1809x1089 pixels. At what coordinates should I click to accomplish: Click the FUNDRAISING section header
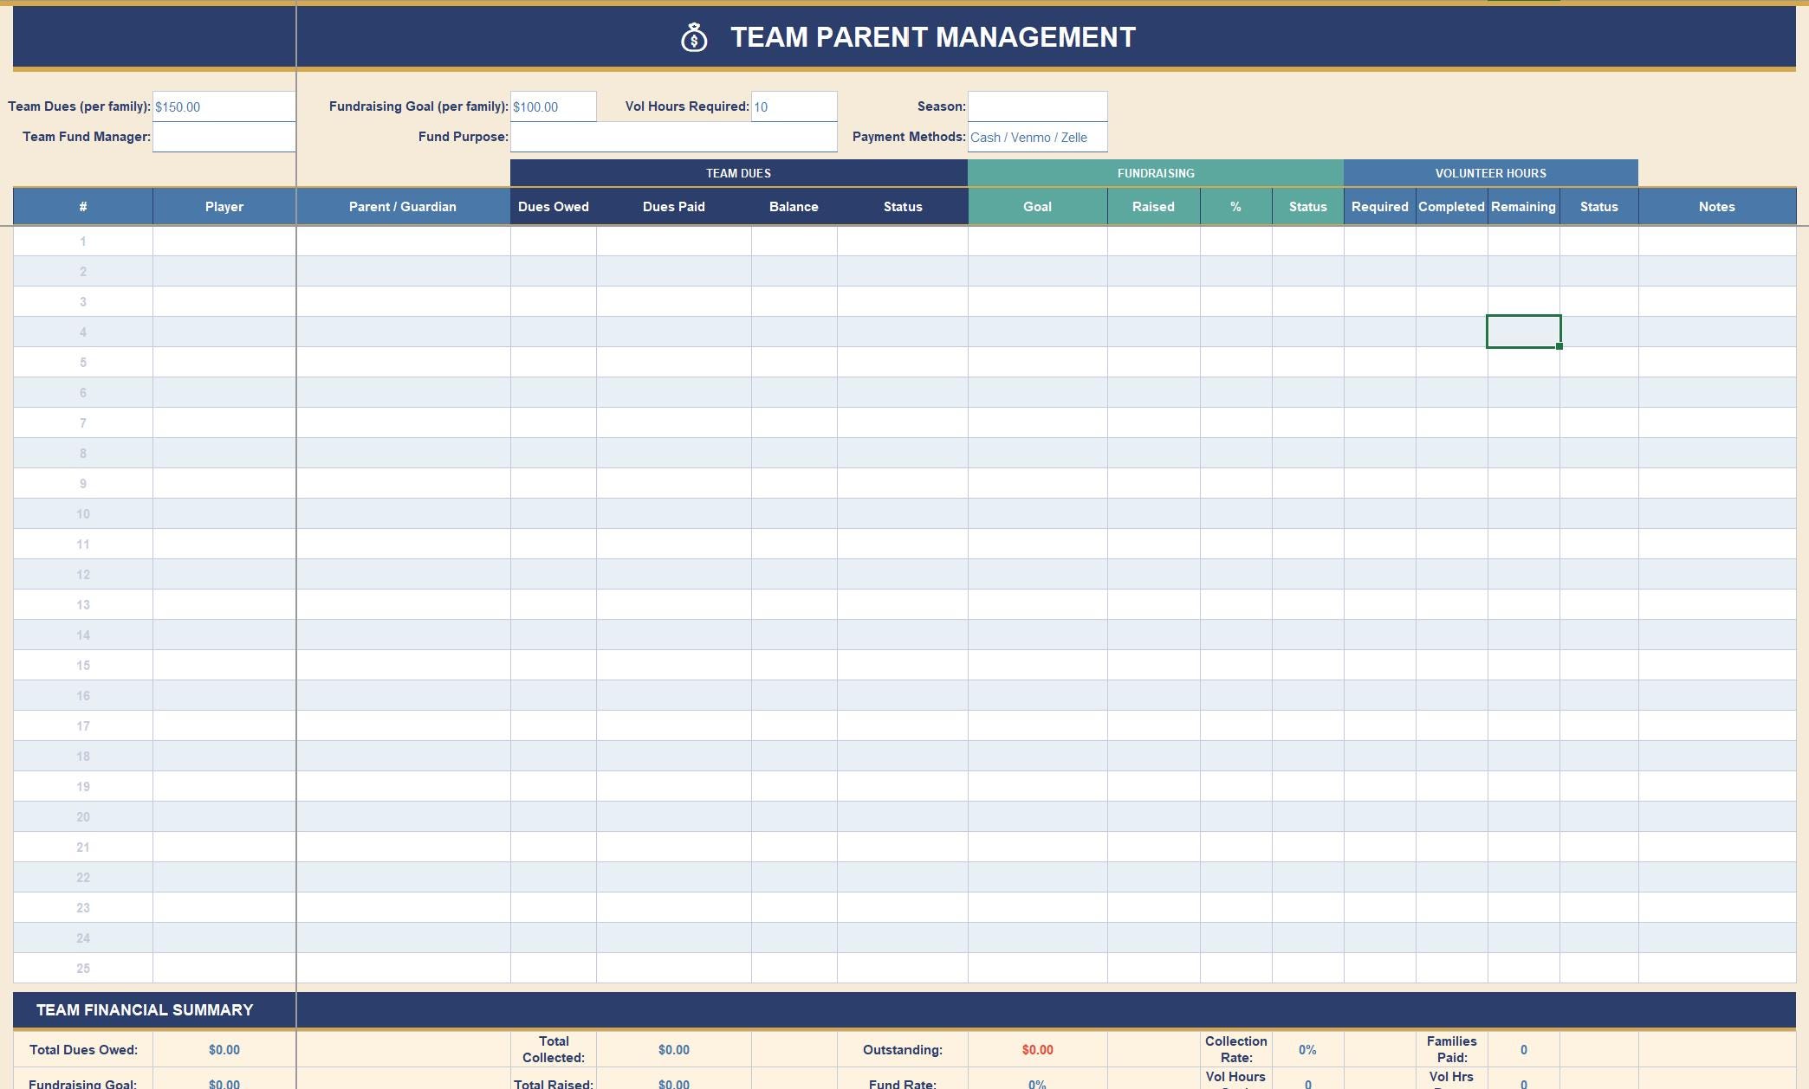1156,173
